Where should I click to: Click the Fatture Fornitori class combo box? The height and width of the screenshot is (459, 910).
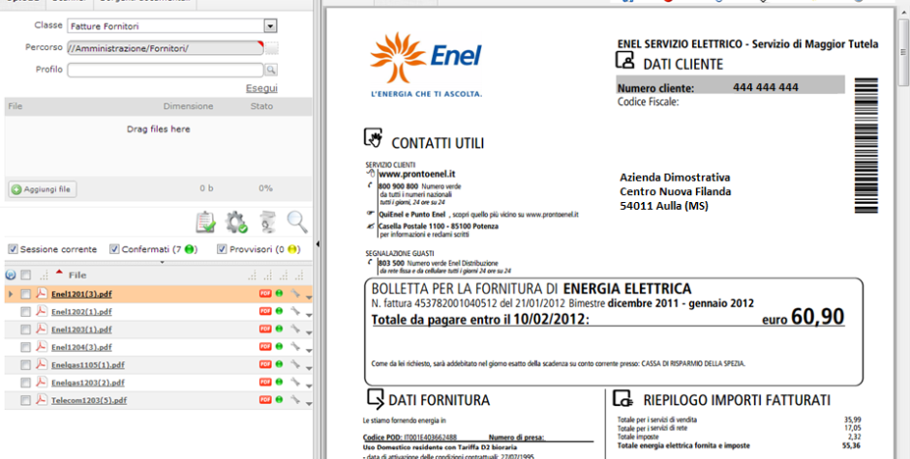click(171, 26)
